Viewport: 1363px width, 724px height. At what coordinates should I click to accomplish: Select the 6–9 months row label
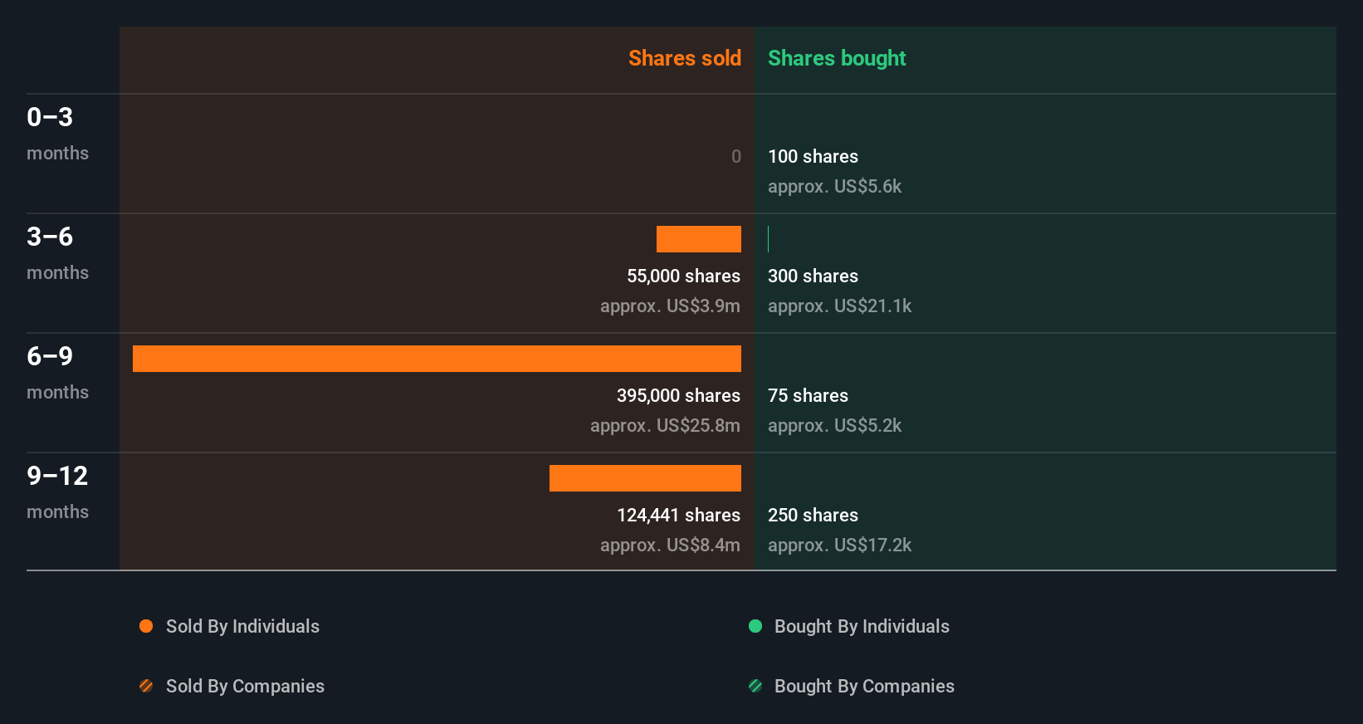click(57, 372)
